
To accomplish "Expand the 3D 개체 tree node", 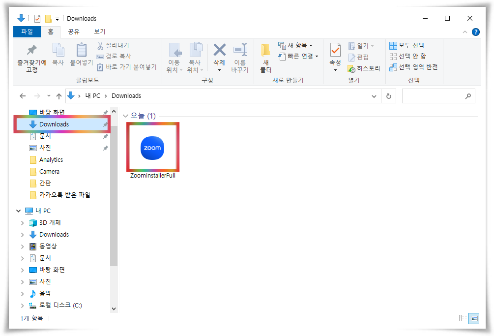I will point(23,223).
